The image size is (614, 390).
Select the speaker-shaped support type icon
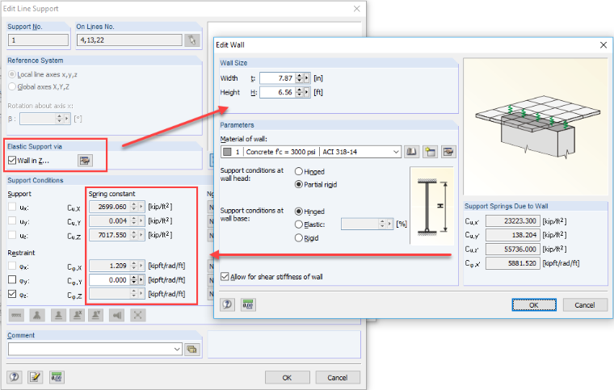point(117,315)
